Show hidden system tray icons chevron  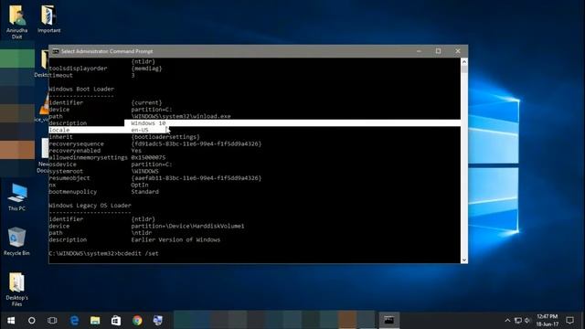[507, 321]
